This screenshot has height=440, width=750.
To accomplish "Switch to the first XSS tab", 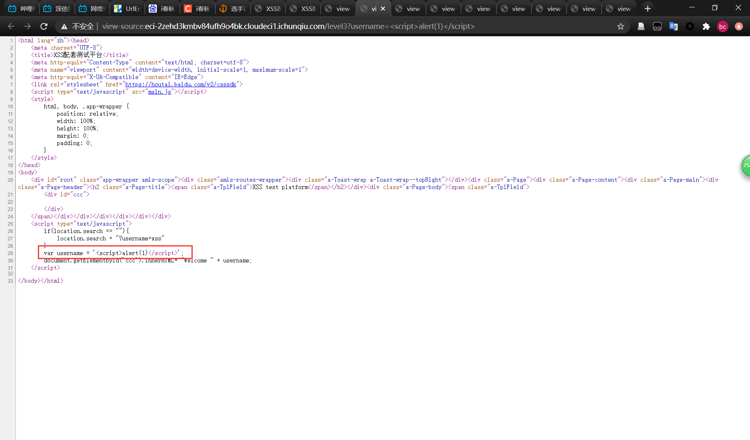I will point(267,9).
